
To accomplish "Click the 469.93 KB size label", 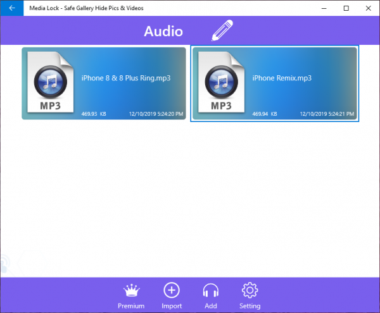I will [94, 114].
